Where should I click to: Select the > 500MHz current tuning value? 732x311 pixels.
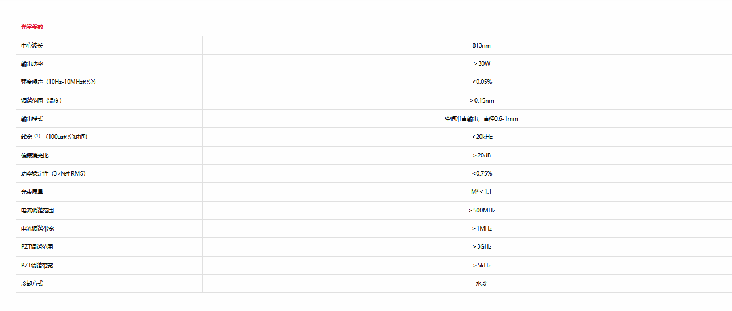(x=482, y=211)
